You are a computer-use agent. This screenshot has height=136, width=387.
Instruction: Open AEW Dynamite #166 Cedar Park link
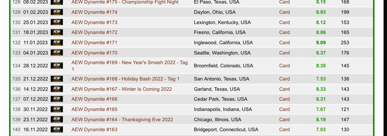pos(94,99)
